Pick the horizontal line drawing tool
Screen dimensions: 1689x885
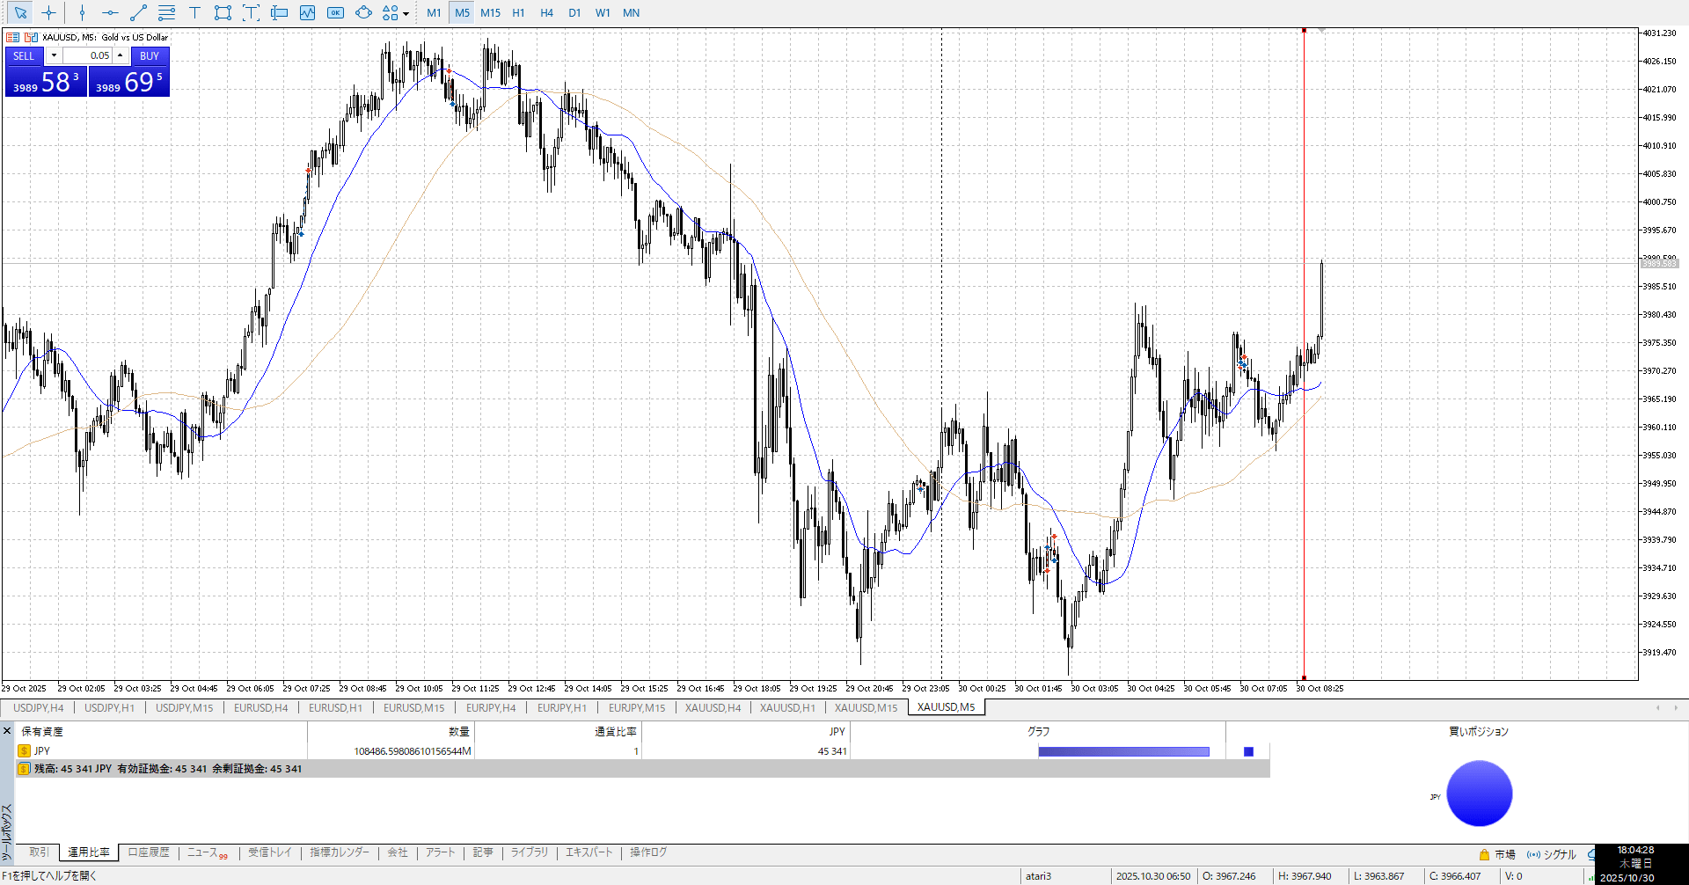pyautogui.click(x=110, y=12)
